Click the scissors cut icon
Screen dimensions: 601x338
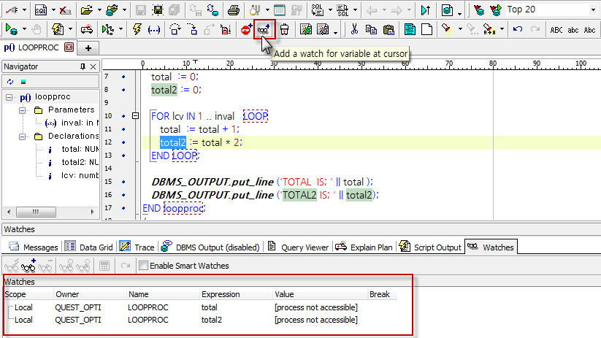(x=354, y=29)
